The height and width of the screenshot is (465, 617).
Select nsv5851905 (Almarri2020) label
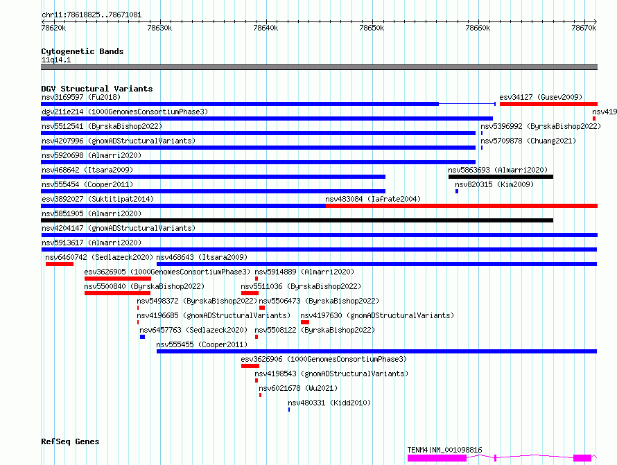pyautogui.click(x=92, y=213)
